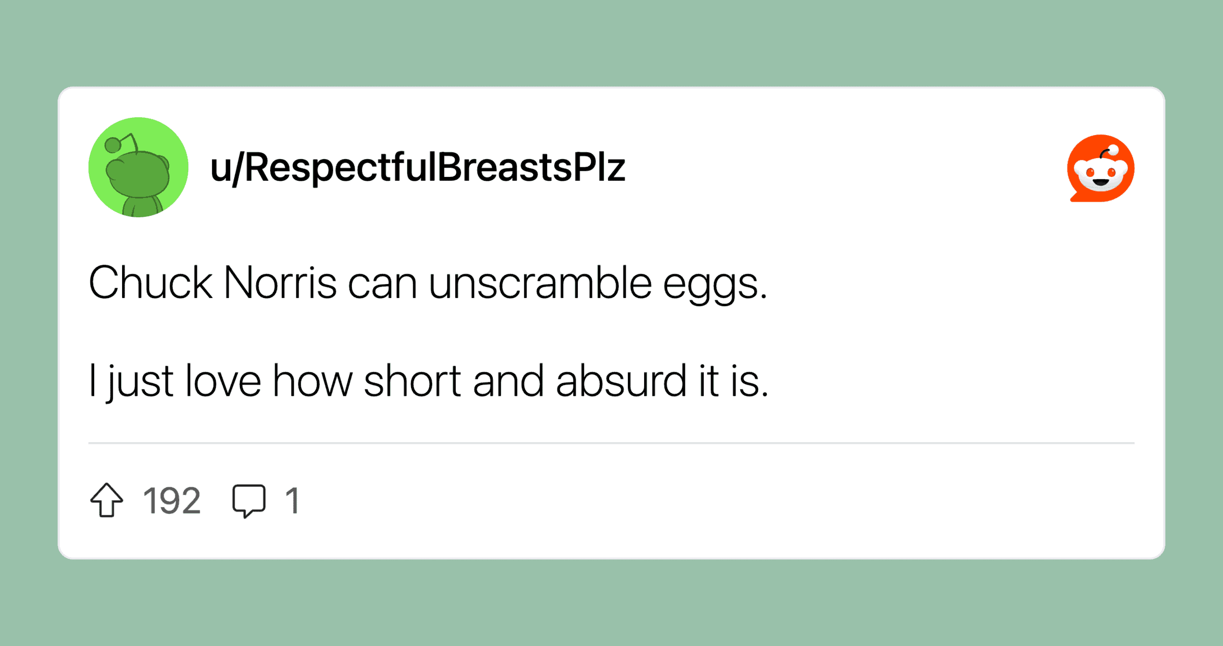Click the word "unscramble" in the post
The height and width of the screenshot is (646, 1223).
(540, 283)
